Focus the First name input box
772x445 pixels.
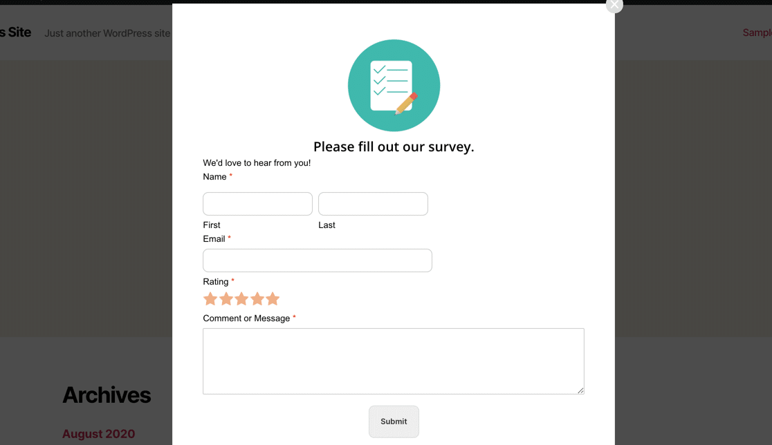257,204
